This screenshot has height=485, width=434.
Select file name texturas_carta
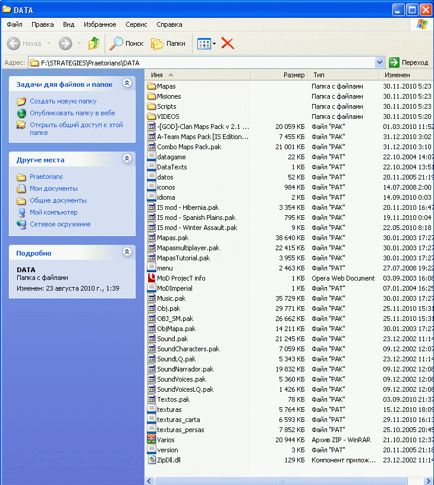178,420
